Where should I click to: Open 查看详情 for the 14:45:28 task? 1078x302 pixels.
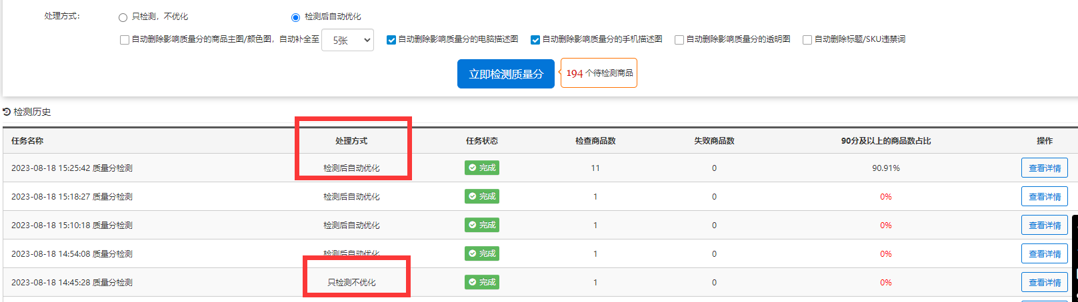pyautogui.click(x=1044, y=283)
